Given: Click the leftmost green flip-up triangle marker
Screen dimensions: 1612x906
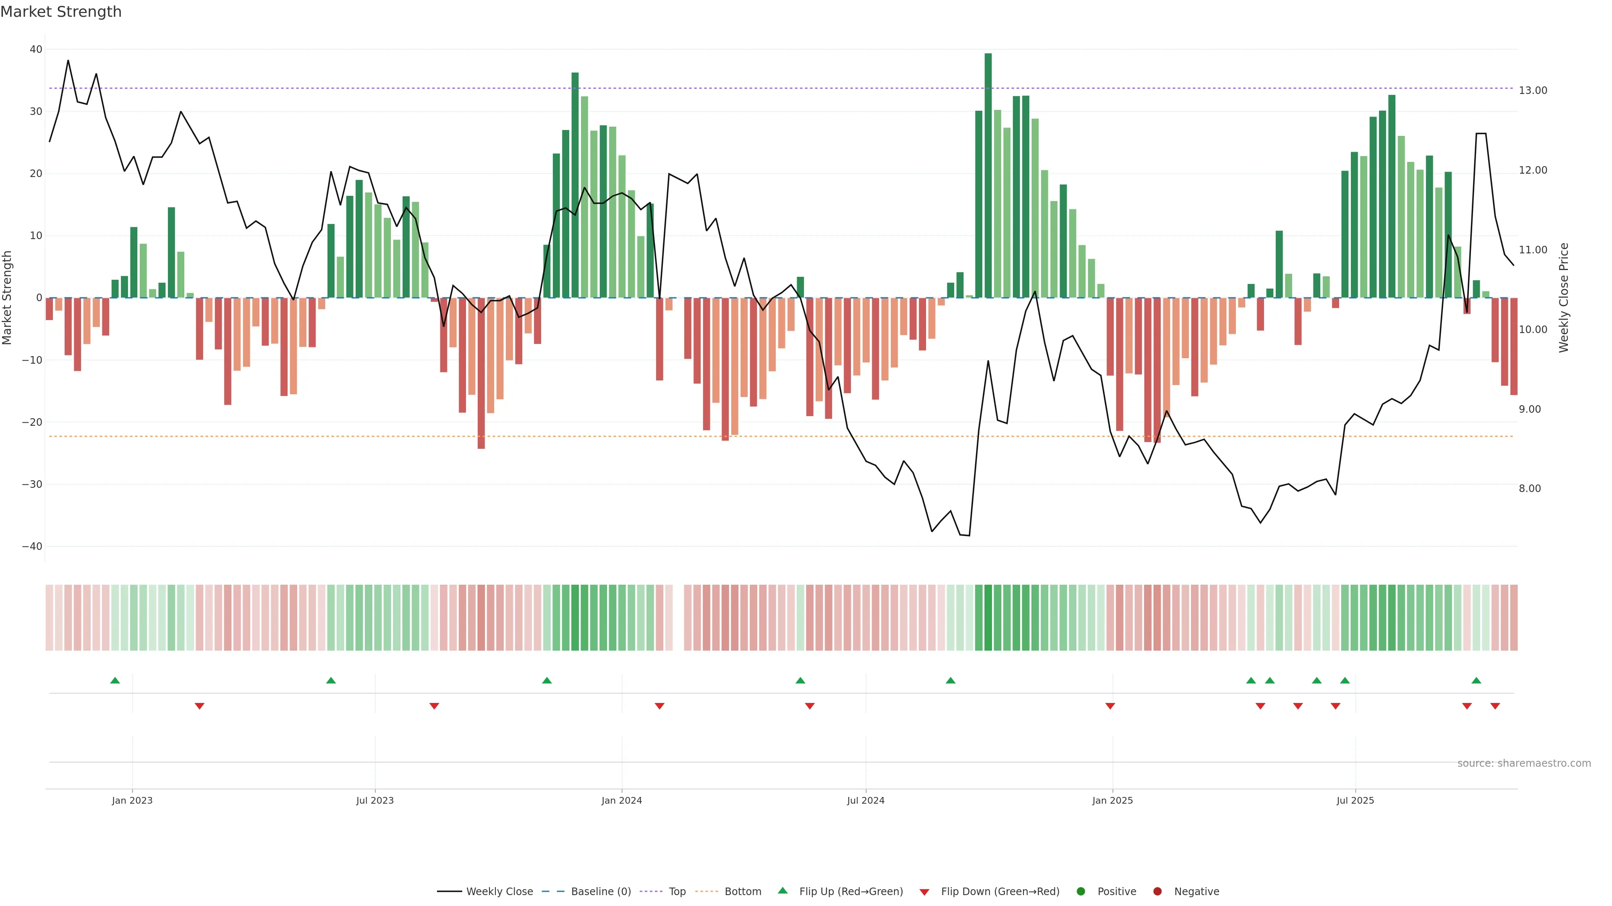Looking at the screenshot, I should tap(115, 680).
